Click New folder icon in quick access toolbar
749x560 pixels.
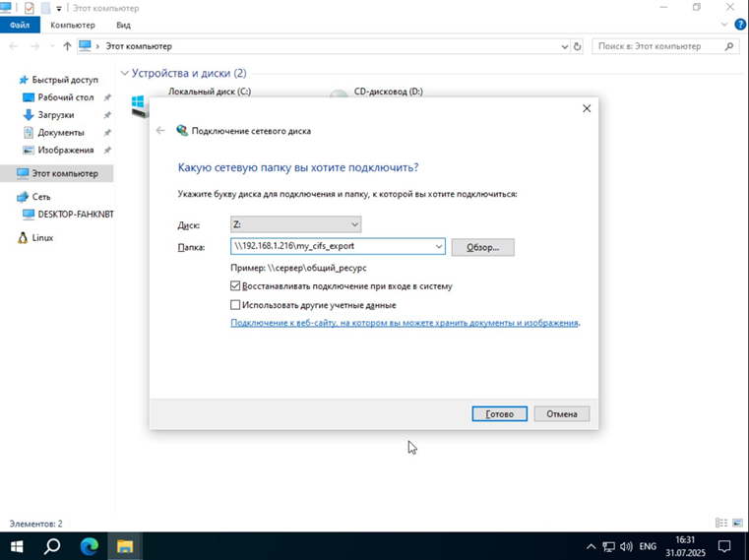(x=46, y=8)
